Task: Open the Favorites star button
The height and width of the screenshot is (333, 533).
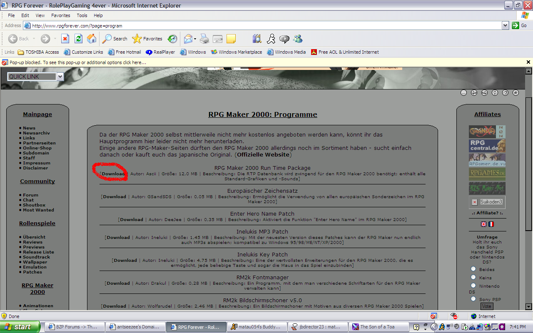Action: [147, 39]
